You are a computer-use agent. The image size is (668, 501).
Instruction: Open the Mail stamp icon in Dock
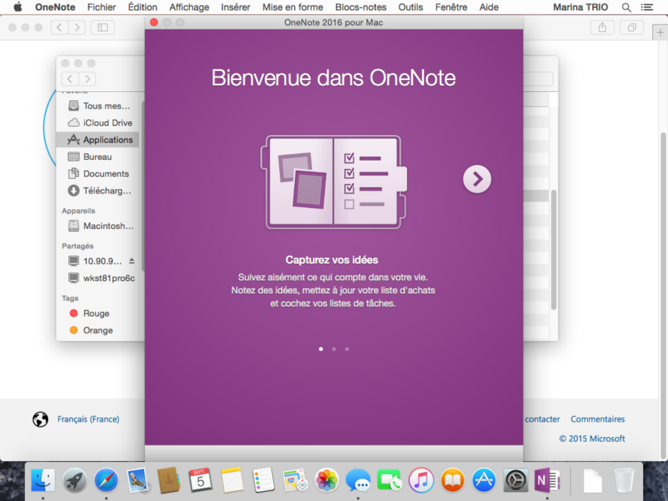[138, 480]
